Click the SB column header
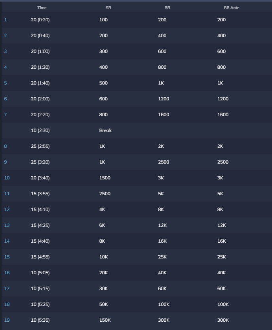Screen dimensions: 272x330 tap(108, 8)
